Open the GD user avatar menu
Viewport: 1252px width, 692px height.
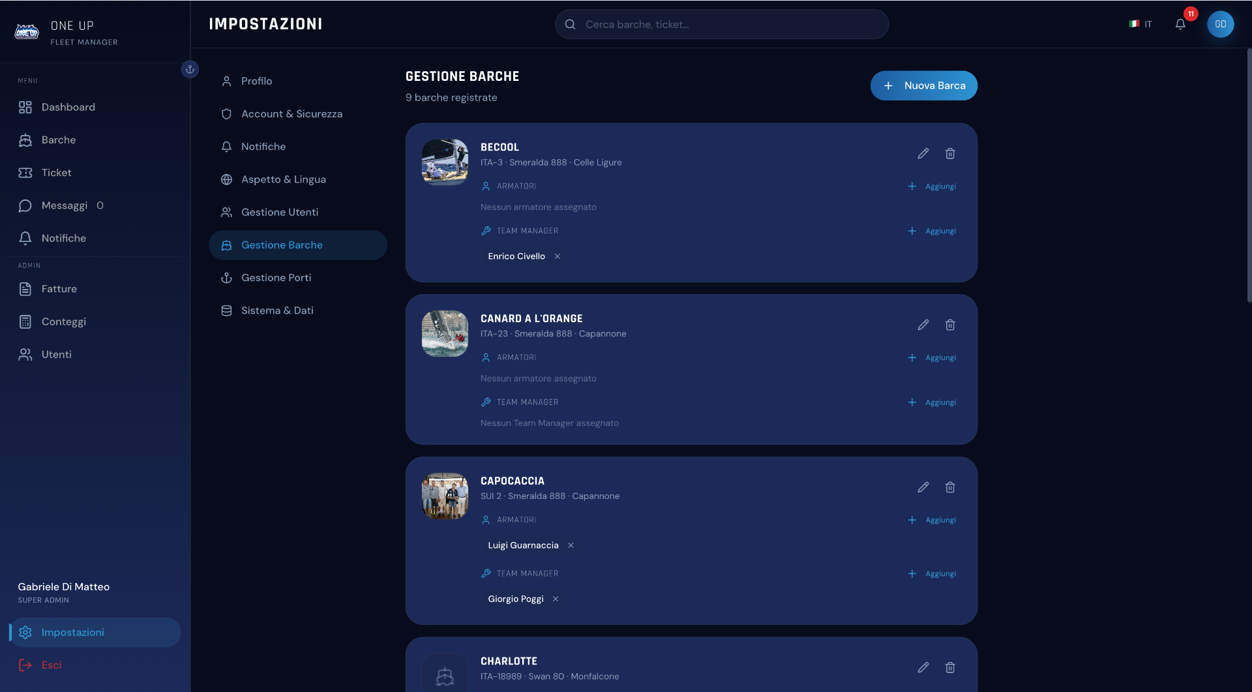[1220, 24]
